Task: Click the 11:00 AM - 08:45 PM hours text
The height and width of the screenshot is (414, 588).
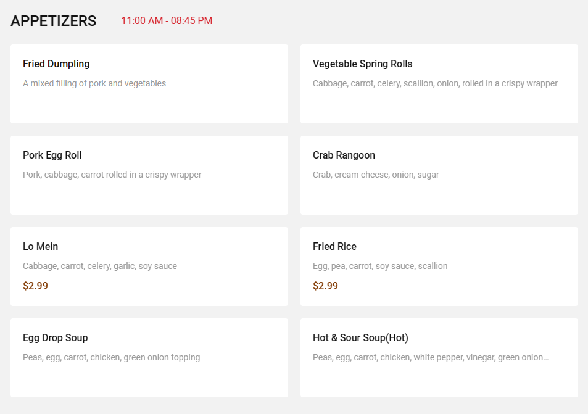Action: click(167, 21)
